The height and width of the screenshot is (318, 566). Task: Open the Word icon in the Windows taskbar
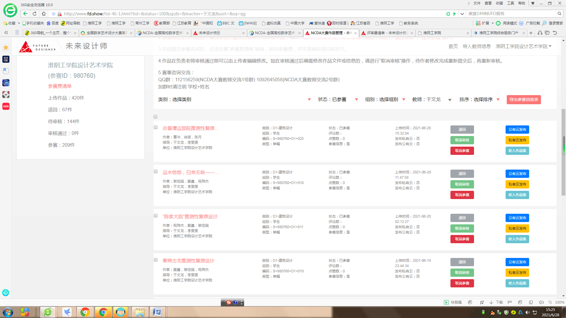[x=157, y=312]
